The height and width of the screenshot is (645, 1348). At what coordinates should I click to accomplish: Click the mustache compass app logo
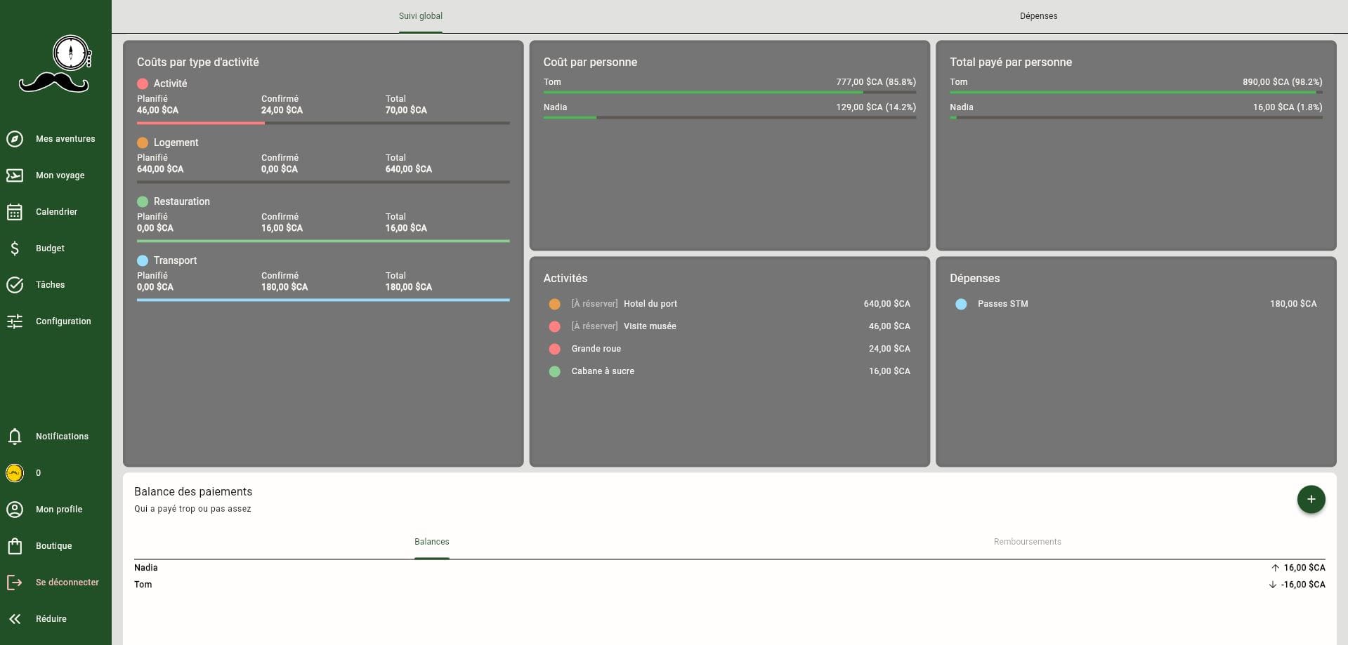coord(55,65)
